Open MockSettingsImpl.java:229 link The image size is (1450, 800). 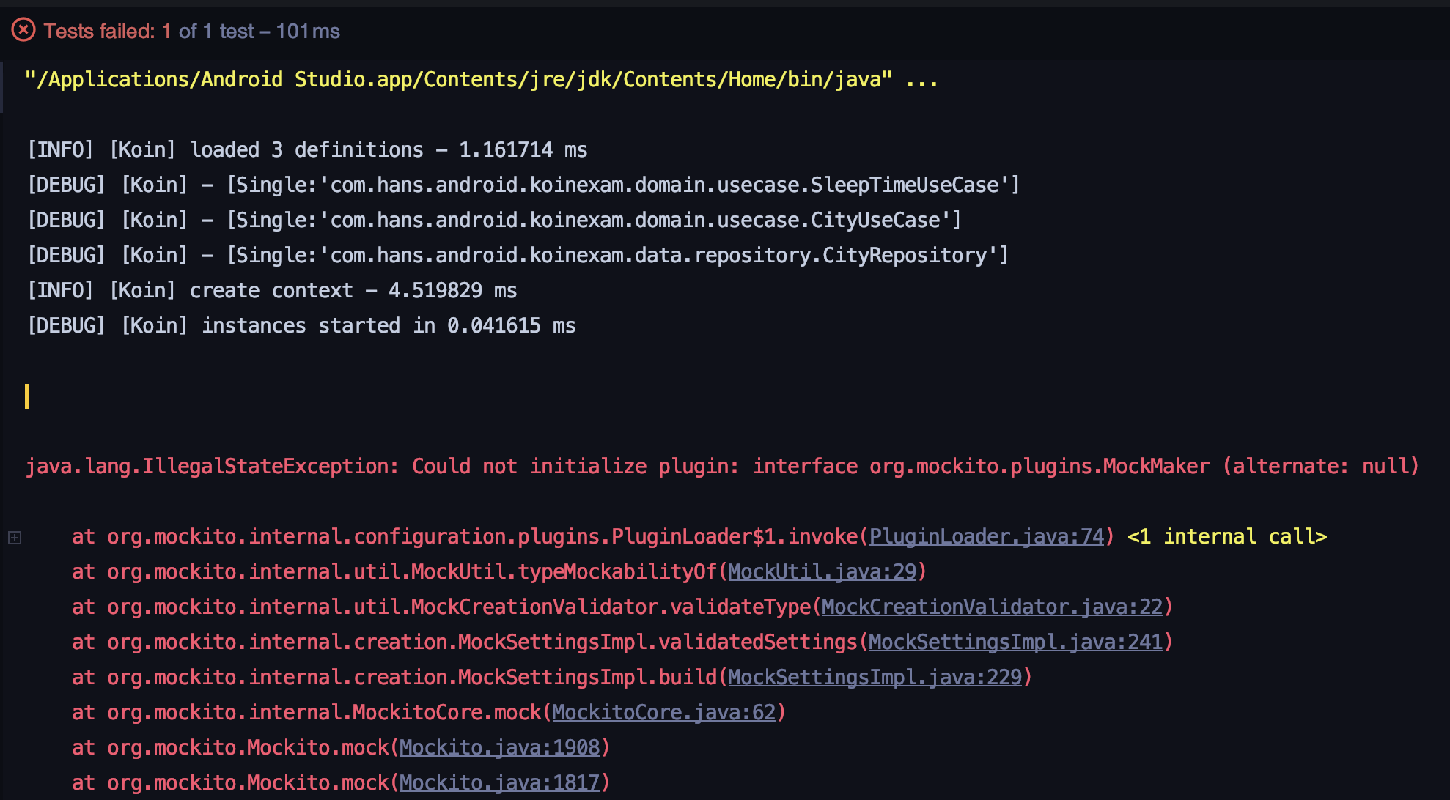pyautogui.click(x=875, y=678)
